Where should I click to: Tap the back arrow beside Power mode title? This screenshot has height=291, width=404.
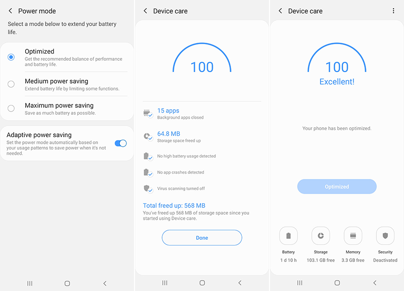pos(10,11)
